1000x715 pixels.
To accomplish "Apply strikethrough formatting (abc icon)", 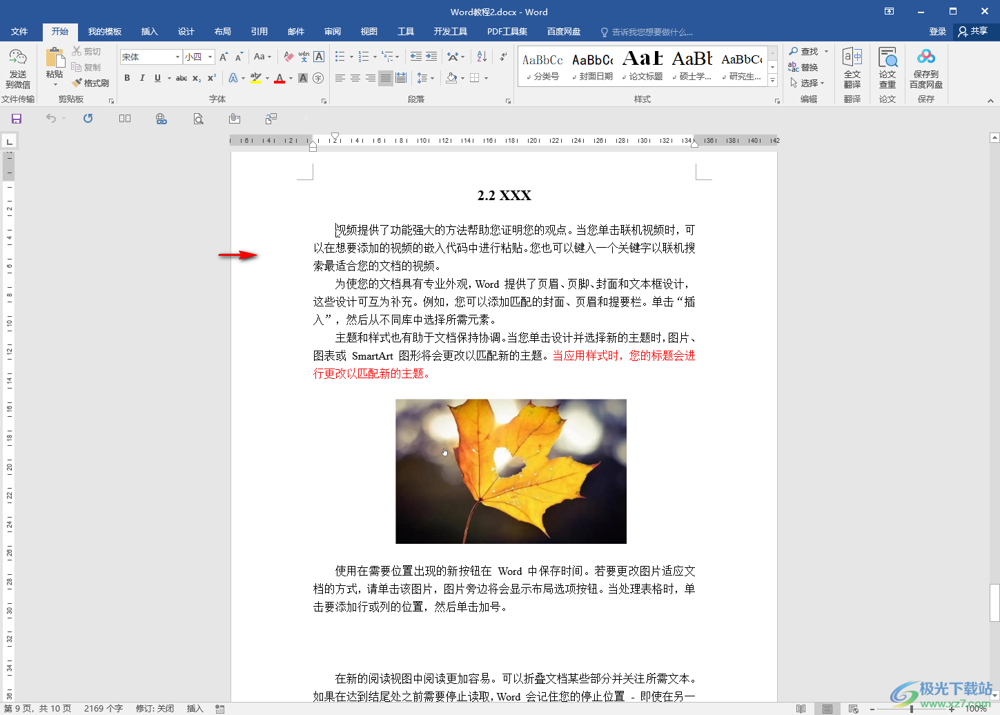I will 182,78.
